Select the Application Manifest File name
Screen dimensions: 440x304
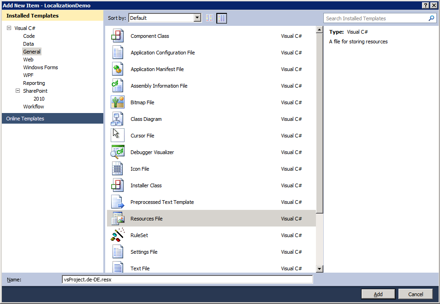pyautogui.click(x=157, y=69)
